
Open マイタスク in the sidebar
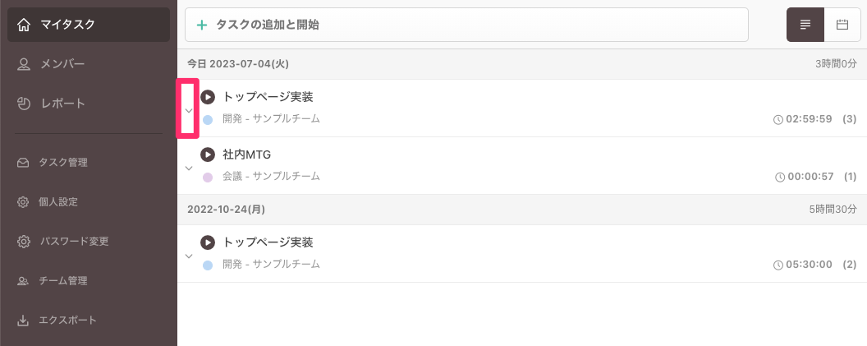89,25
